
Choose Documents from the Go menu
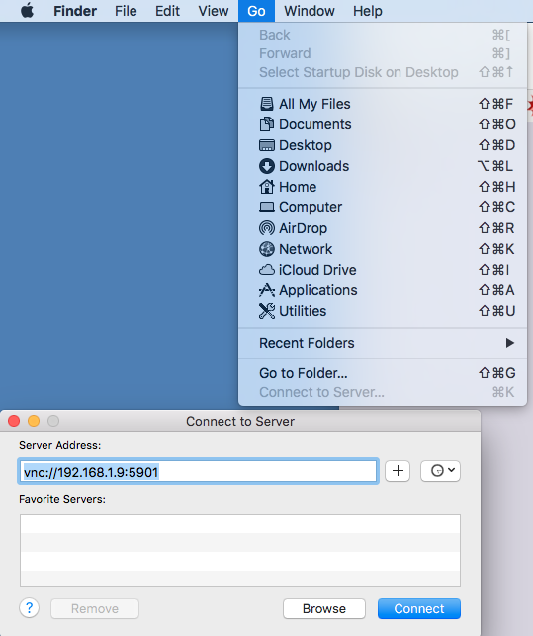point(383,124)
